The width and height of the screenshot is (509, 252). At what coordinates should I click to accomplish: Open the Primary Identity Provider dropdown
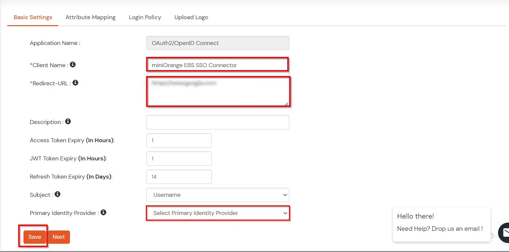point(218,213)
